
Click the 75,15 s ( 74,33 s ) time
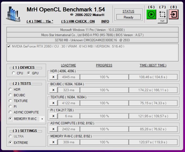tap(153, 103)
